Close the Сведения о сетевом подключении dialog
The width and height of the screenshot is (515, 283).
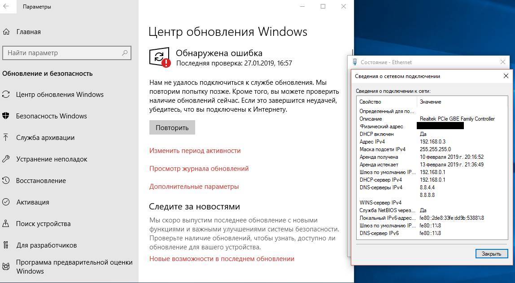[x=506, y=76]
